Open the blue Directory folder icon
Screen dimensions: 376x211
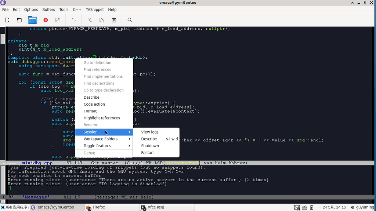click(x=32, y=20)
